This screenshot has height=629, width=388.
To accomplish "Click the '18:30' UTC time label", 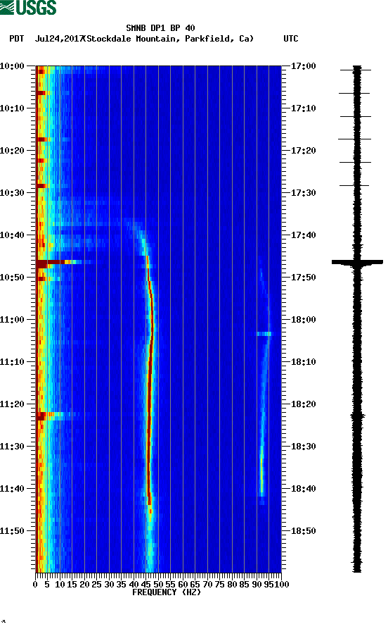I will (304, 447).
